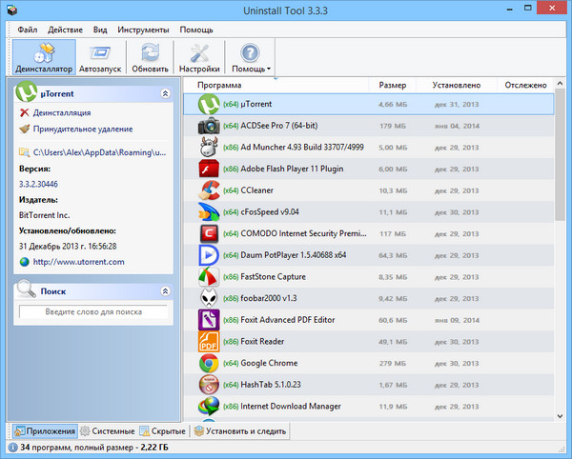Click the Adobe Flash Player 11 Plugin icon
The image size is (572, 459).
pos(209,169)
